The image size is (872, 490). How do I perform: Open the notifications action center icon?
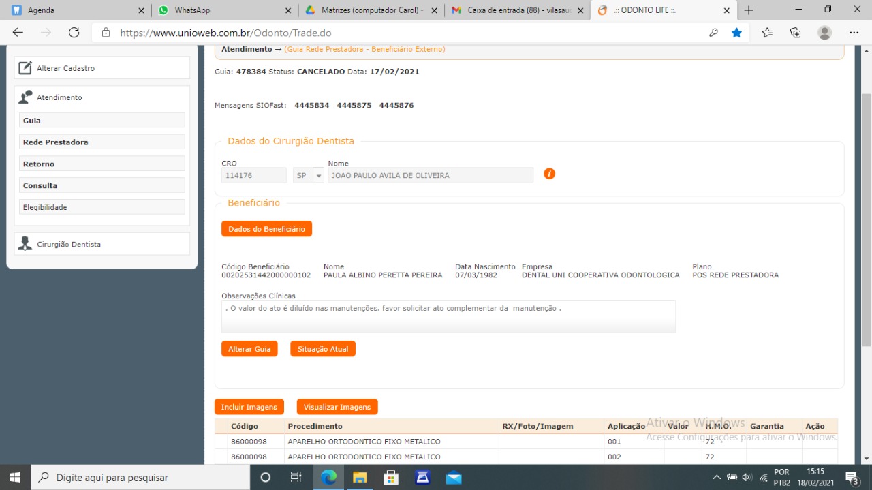tap(852, 477)
